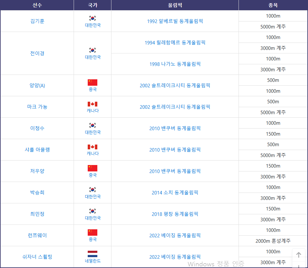The image size is (308, 268).
Task: Select 5000m 계주 cell in 마크 가뇽 row
Action: pyautogui.click(x=273, y=112)
